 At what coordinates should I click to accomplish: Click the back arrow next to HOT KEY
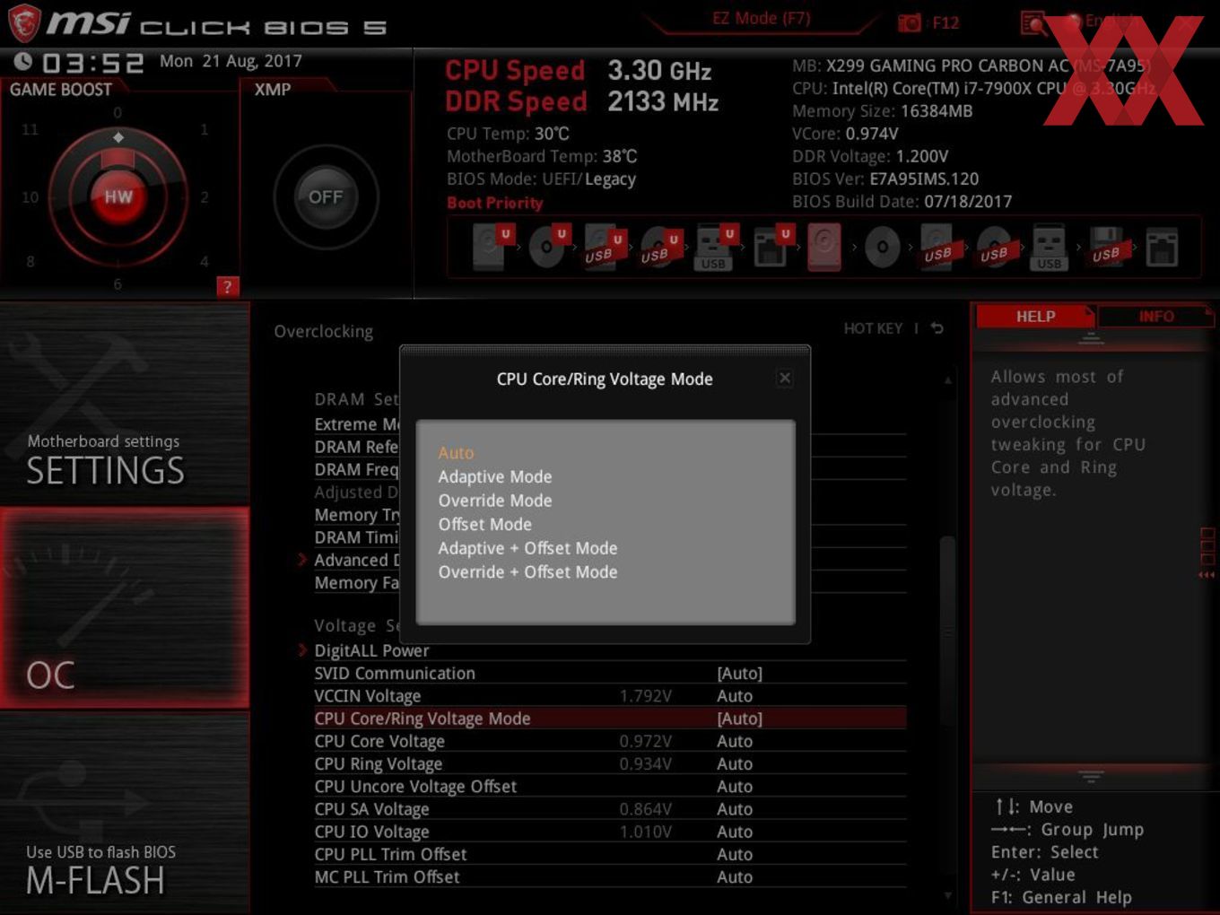(x=937, y=328)
